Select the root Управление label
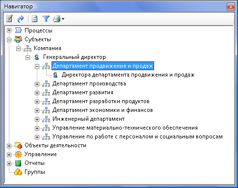The image size is (238, 188). [x=41, y=154]
